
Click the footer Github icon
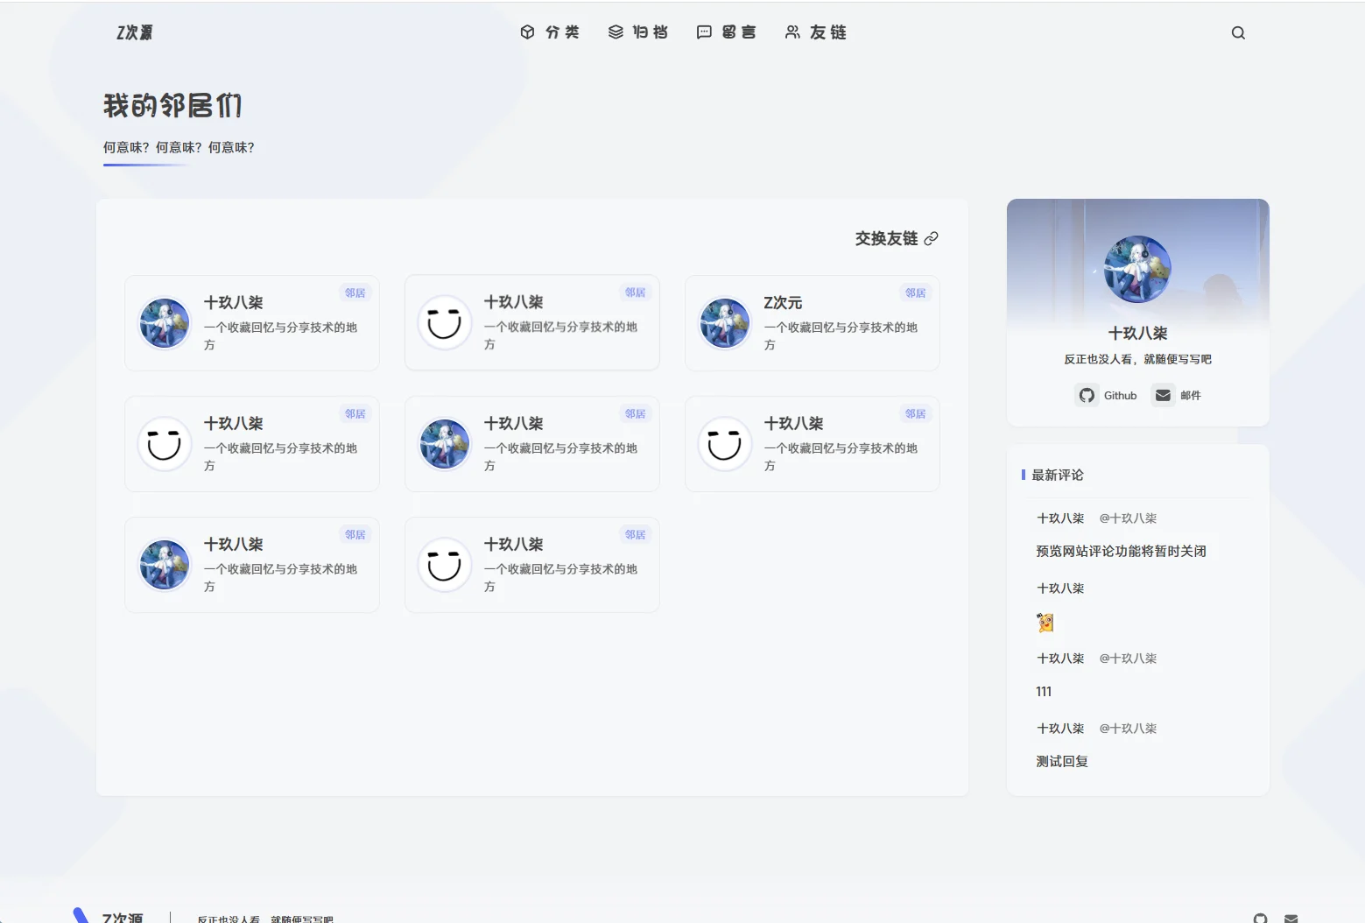(x=1260, y=918)
